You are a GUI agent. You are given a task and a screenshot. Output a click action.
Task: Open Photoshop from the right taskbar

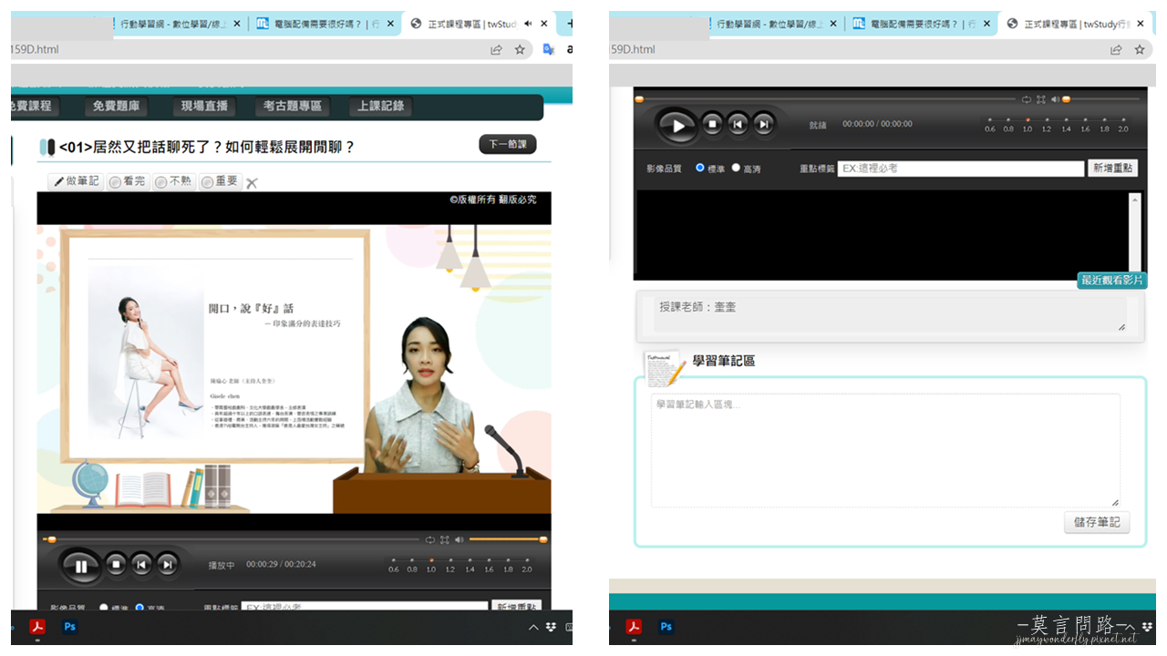tap(666, 626)
